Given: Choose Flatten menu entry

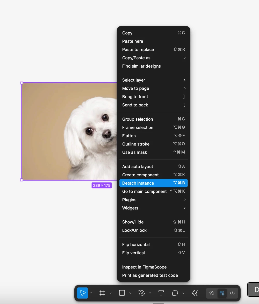Looking at the screenshot, I should [x=154, y=136].
